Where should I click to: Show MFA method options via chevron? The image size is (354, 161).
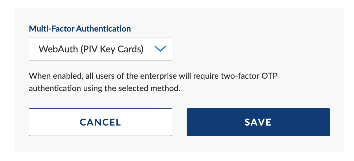pyautogui.click(x=160, y=49)
